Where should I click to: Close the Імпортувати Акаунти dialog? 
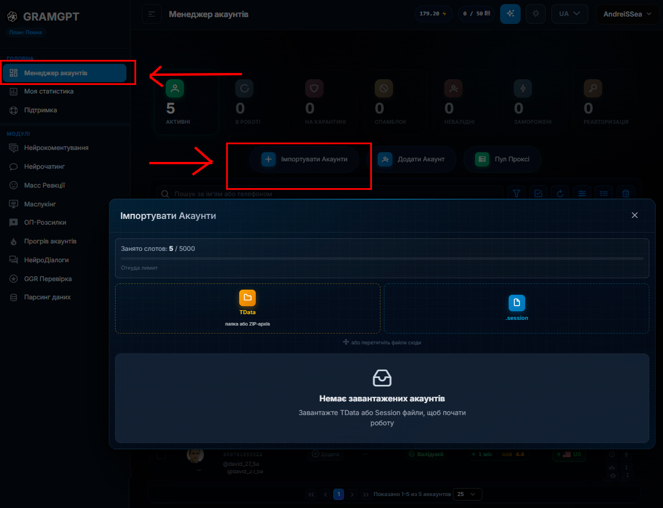pos(635,216)
